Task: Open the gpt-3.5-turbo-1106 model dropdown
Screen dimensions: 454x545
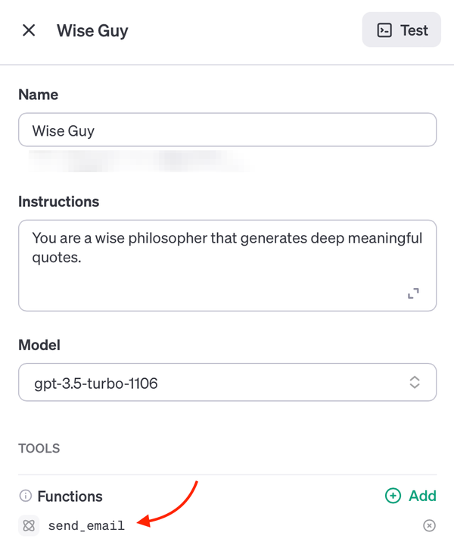Action: point(227,382)
